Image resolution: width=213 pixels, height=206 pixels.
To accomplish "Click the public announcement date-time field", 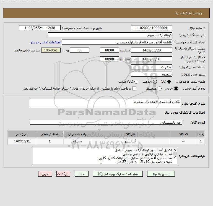I will tap(40, 28).
